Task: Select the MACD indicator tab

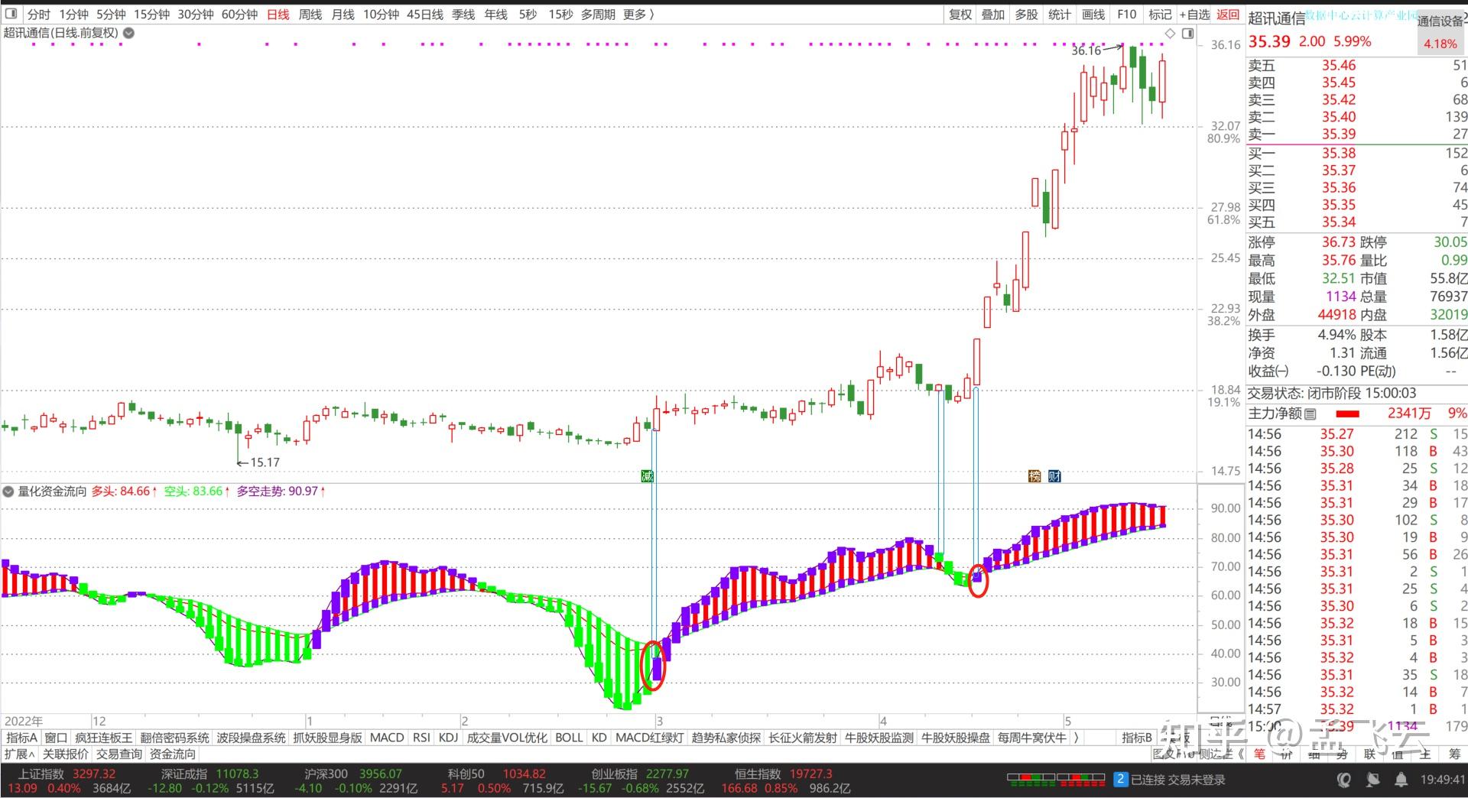Action: tap(387, 738)
